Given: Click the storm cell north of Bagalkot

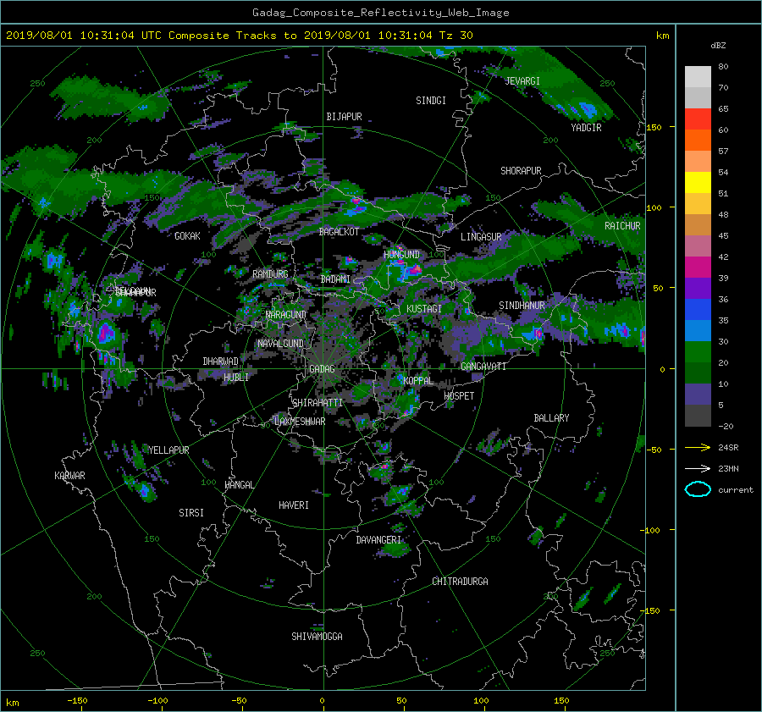Looking at the screenshot, I should coord(356,206).
